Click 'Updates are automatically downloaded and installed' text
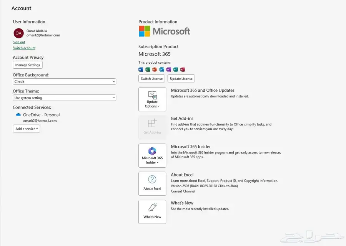346x246 pixels. 210,96
